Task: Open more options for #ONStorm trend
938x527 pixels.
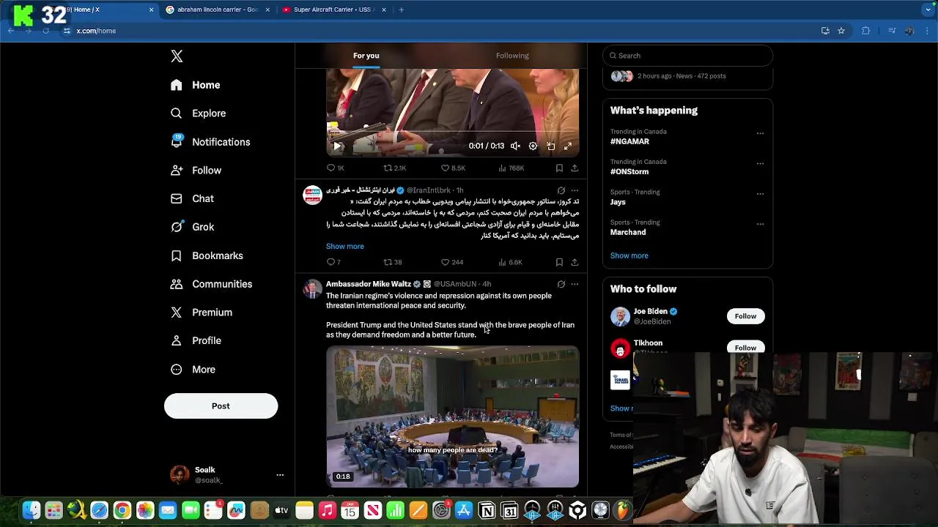Action: pyautogui.click(x=760, y=164)
